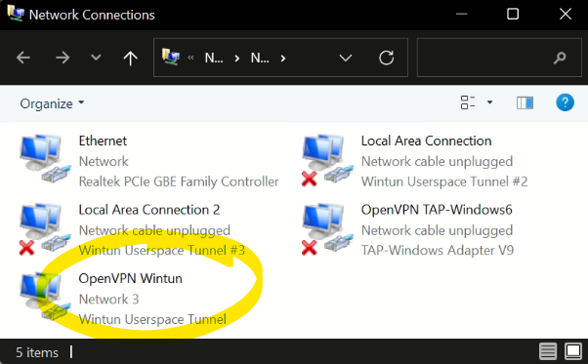This screenshot has width=588, height=364.
Task: Expand the view options dropdown arrow
Action: [x=489, y=102]
